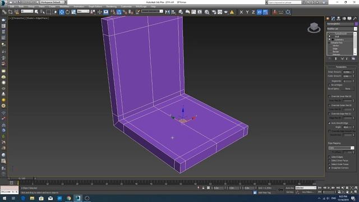
Task: Click the Play Animation button
Action: coord(329,188)
